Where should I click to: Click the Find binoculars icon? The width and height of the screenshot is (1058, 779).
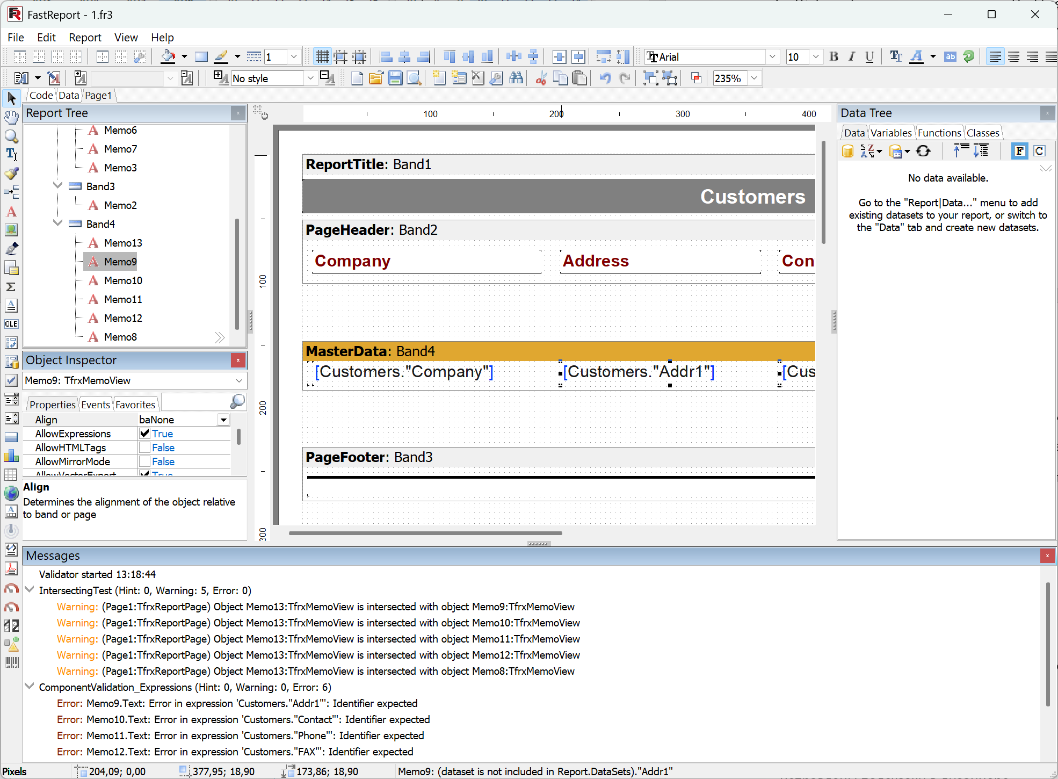pos(516,78)
